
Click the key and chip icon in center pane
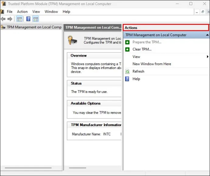(x=72, y=40)
